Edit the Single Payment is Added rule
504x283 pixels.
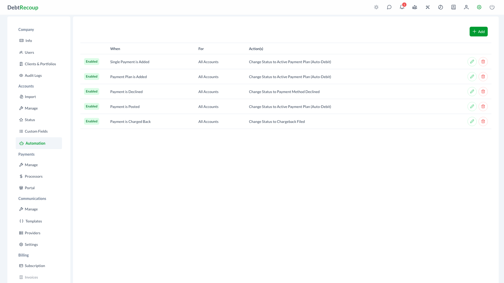[x=472, y=62]
